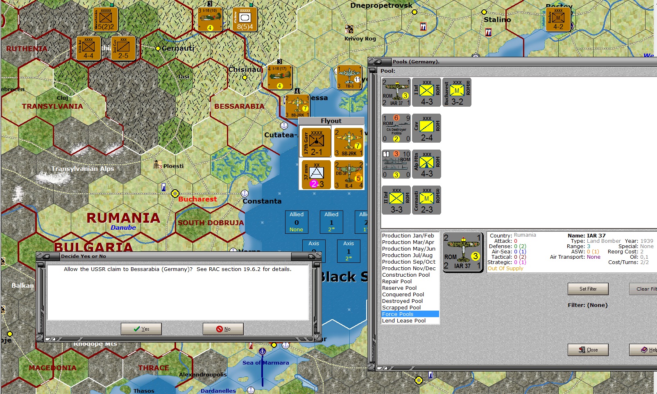Click the Dnepropetrovsk city dot
Viewport: 657px width, 394px height.
[x=415, y=12]
